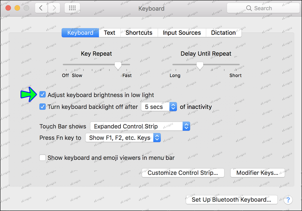
Task: Open Press Fn key to dropdown
Action: pyautogui.click(x=123, y=138)
